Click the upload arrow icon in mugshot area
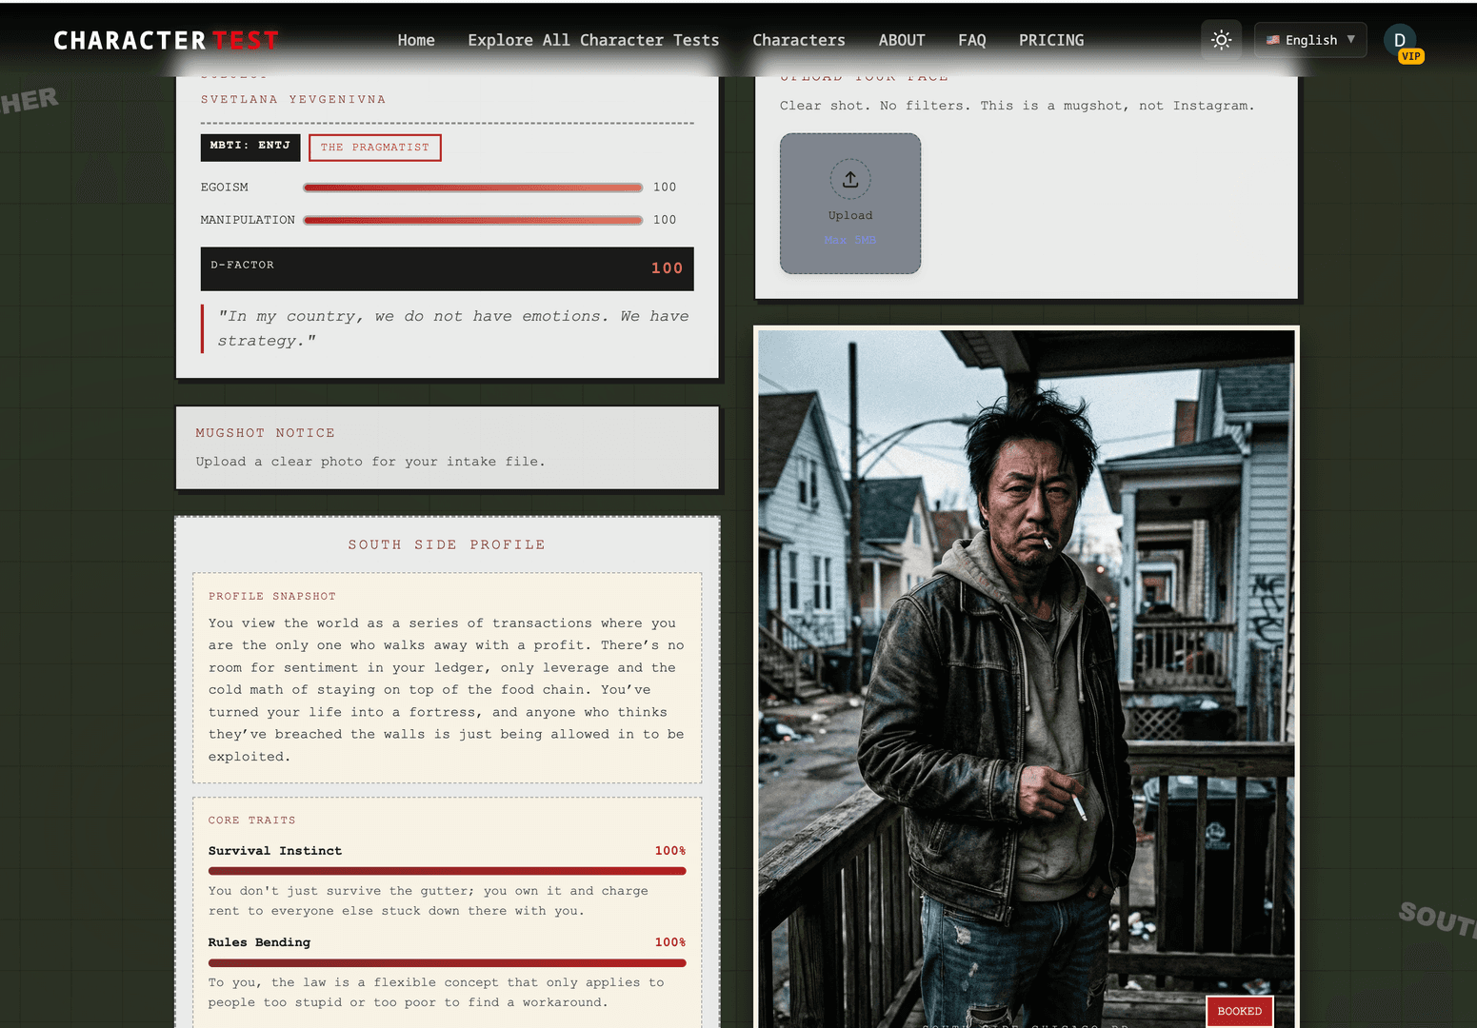 848,179
